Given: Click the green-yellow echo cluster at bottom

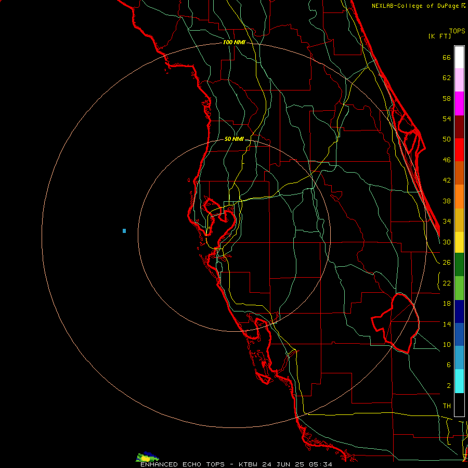Looking at the screenshot, I should click(x=147, y=457).
